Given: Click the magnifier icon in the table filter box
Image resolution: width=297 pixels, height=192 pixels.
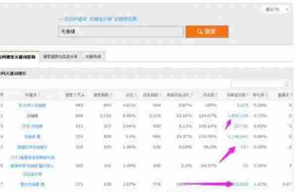Looking at the screenshot, I should (287, 84).
